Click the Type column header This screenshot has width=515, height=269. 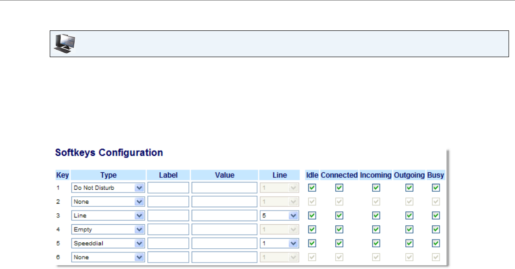(x=108, y=175)
